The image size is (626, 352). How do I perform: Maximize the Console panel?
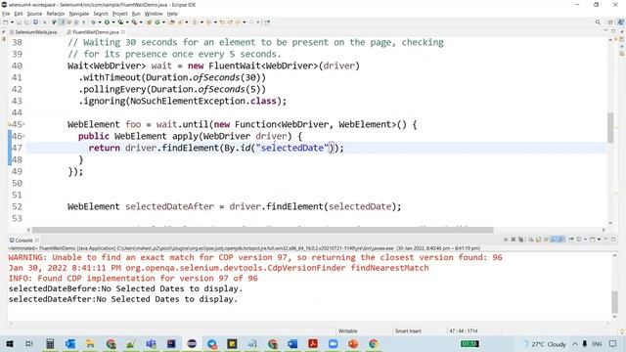[613, 240]
